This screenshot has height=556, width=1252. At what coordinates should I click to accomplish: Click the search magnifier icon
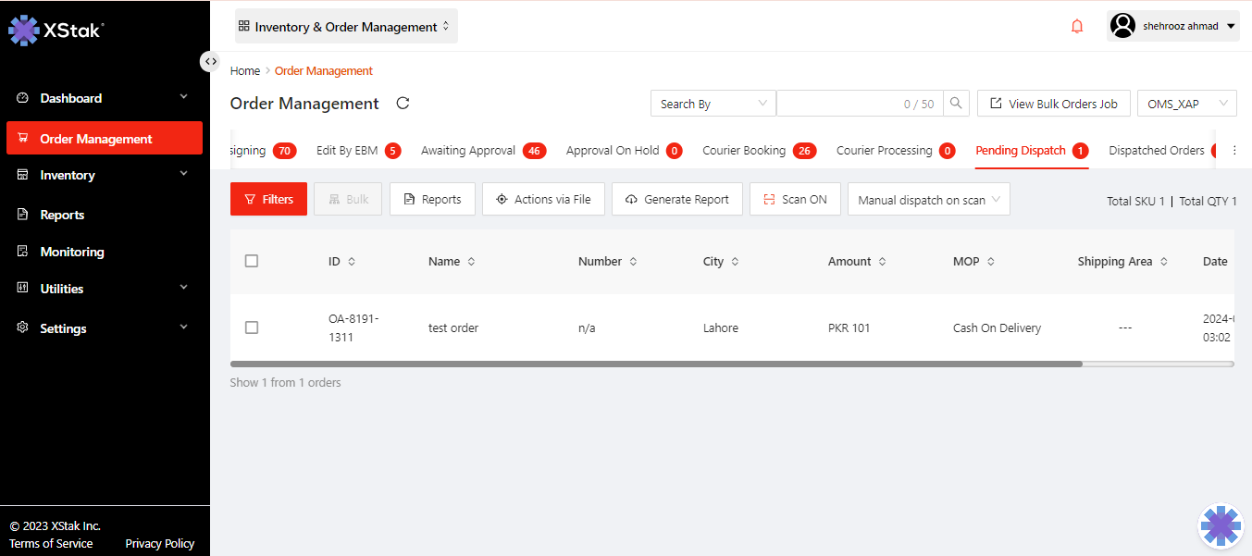tap(957, 104)
